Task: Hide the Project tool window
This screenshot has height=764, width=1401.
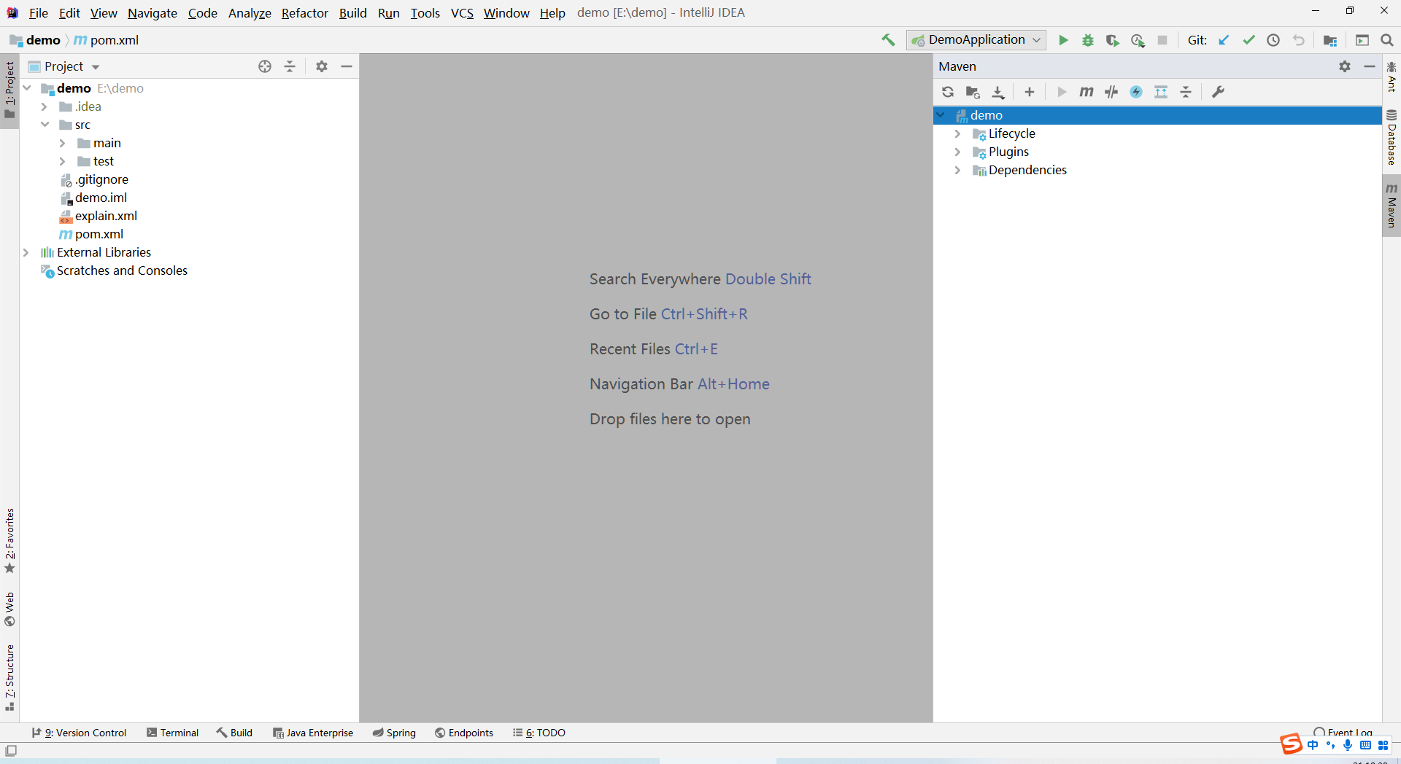Action: tap(347, 66)
